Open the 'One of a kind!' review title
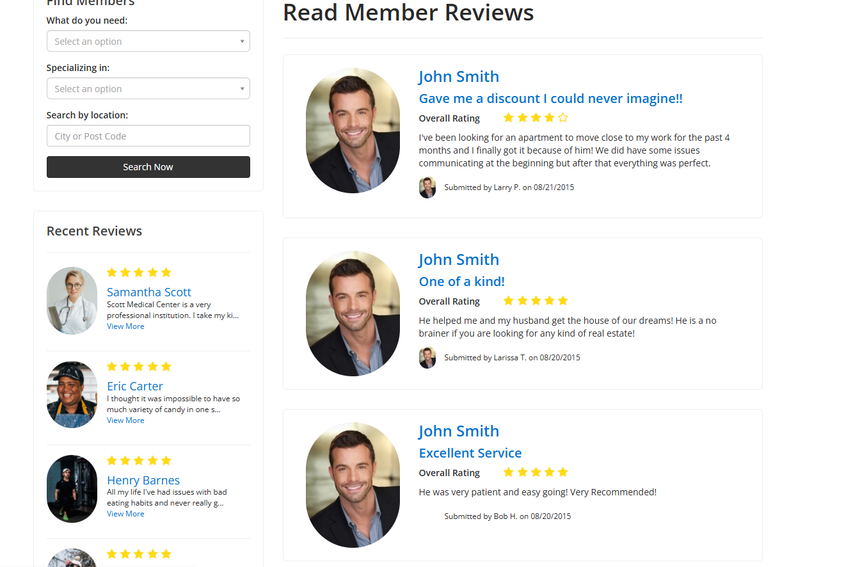This screenshot has width=844, height=567. pos(461,282)
